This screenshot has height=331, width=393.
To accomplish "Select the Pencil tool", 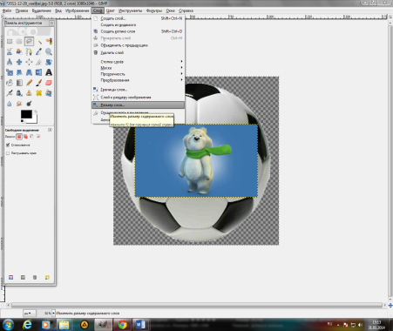I will pos(29,83).
